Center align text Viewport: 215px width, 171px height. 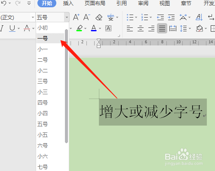click(x=141, y=28)
